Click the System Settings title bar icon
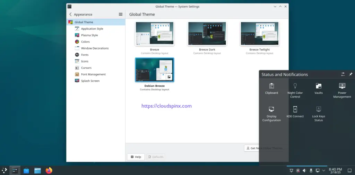Viewport: 355px width, 175px height. pyautogui.click(x=69, y=7)
